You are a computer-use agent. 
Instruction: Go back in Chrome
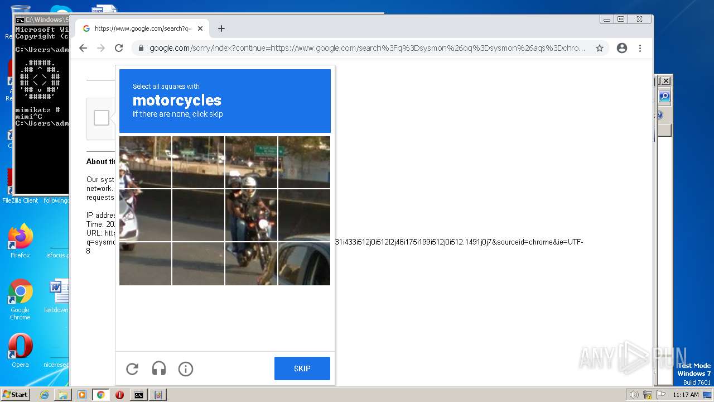[x=83, y=48]
